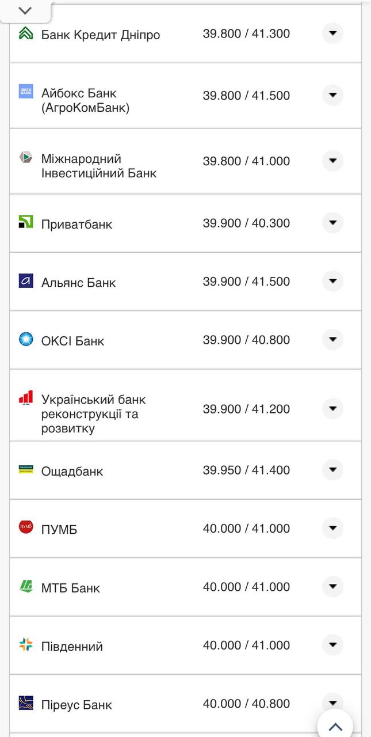
Task: Click the Альянс Банк logo icon
Action: click(26, 280)
